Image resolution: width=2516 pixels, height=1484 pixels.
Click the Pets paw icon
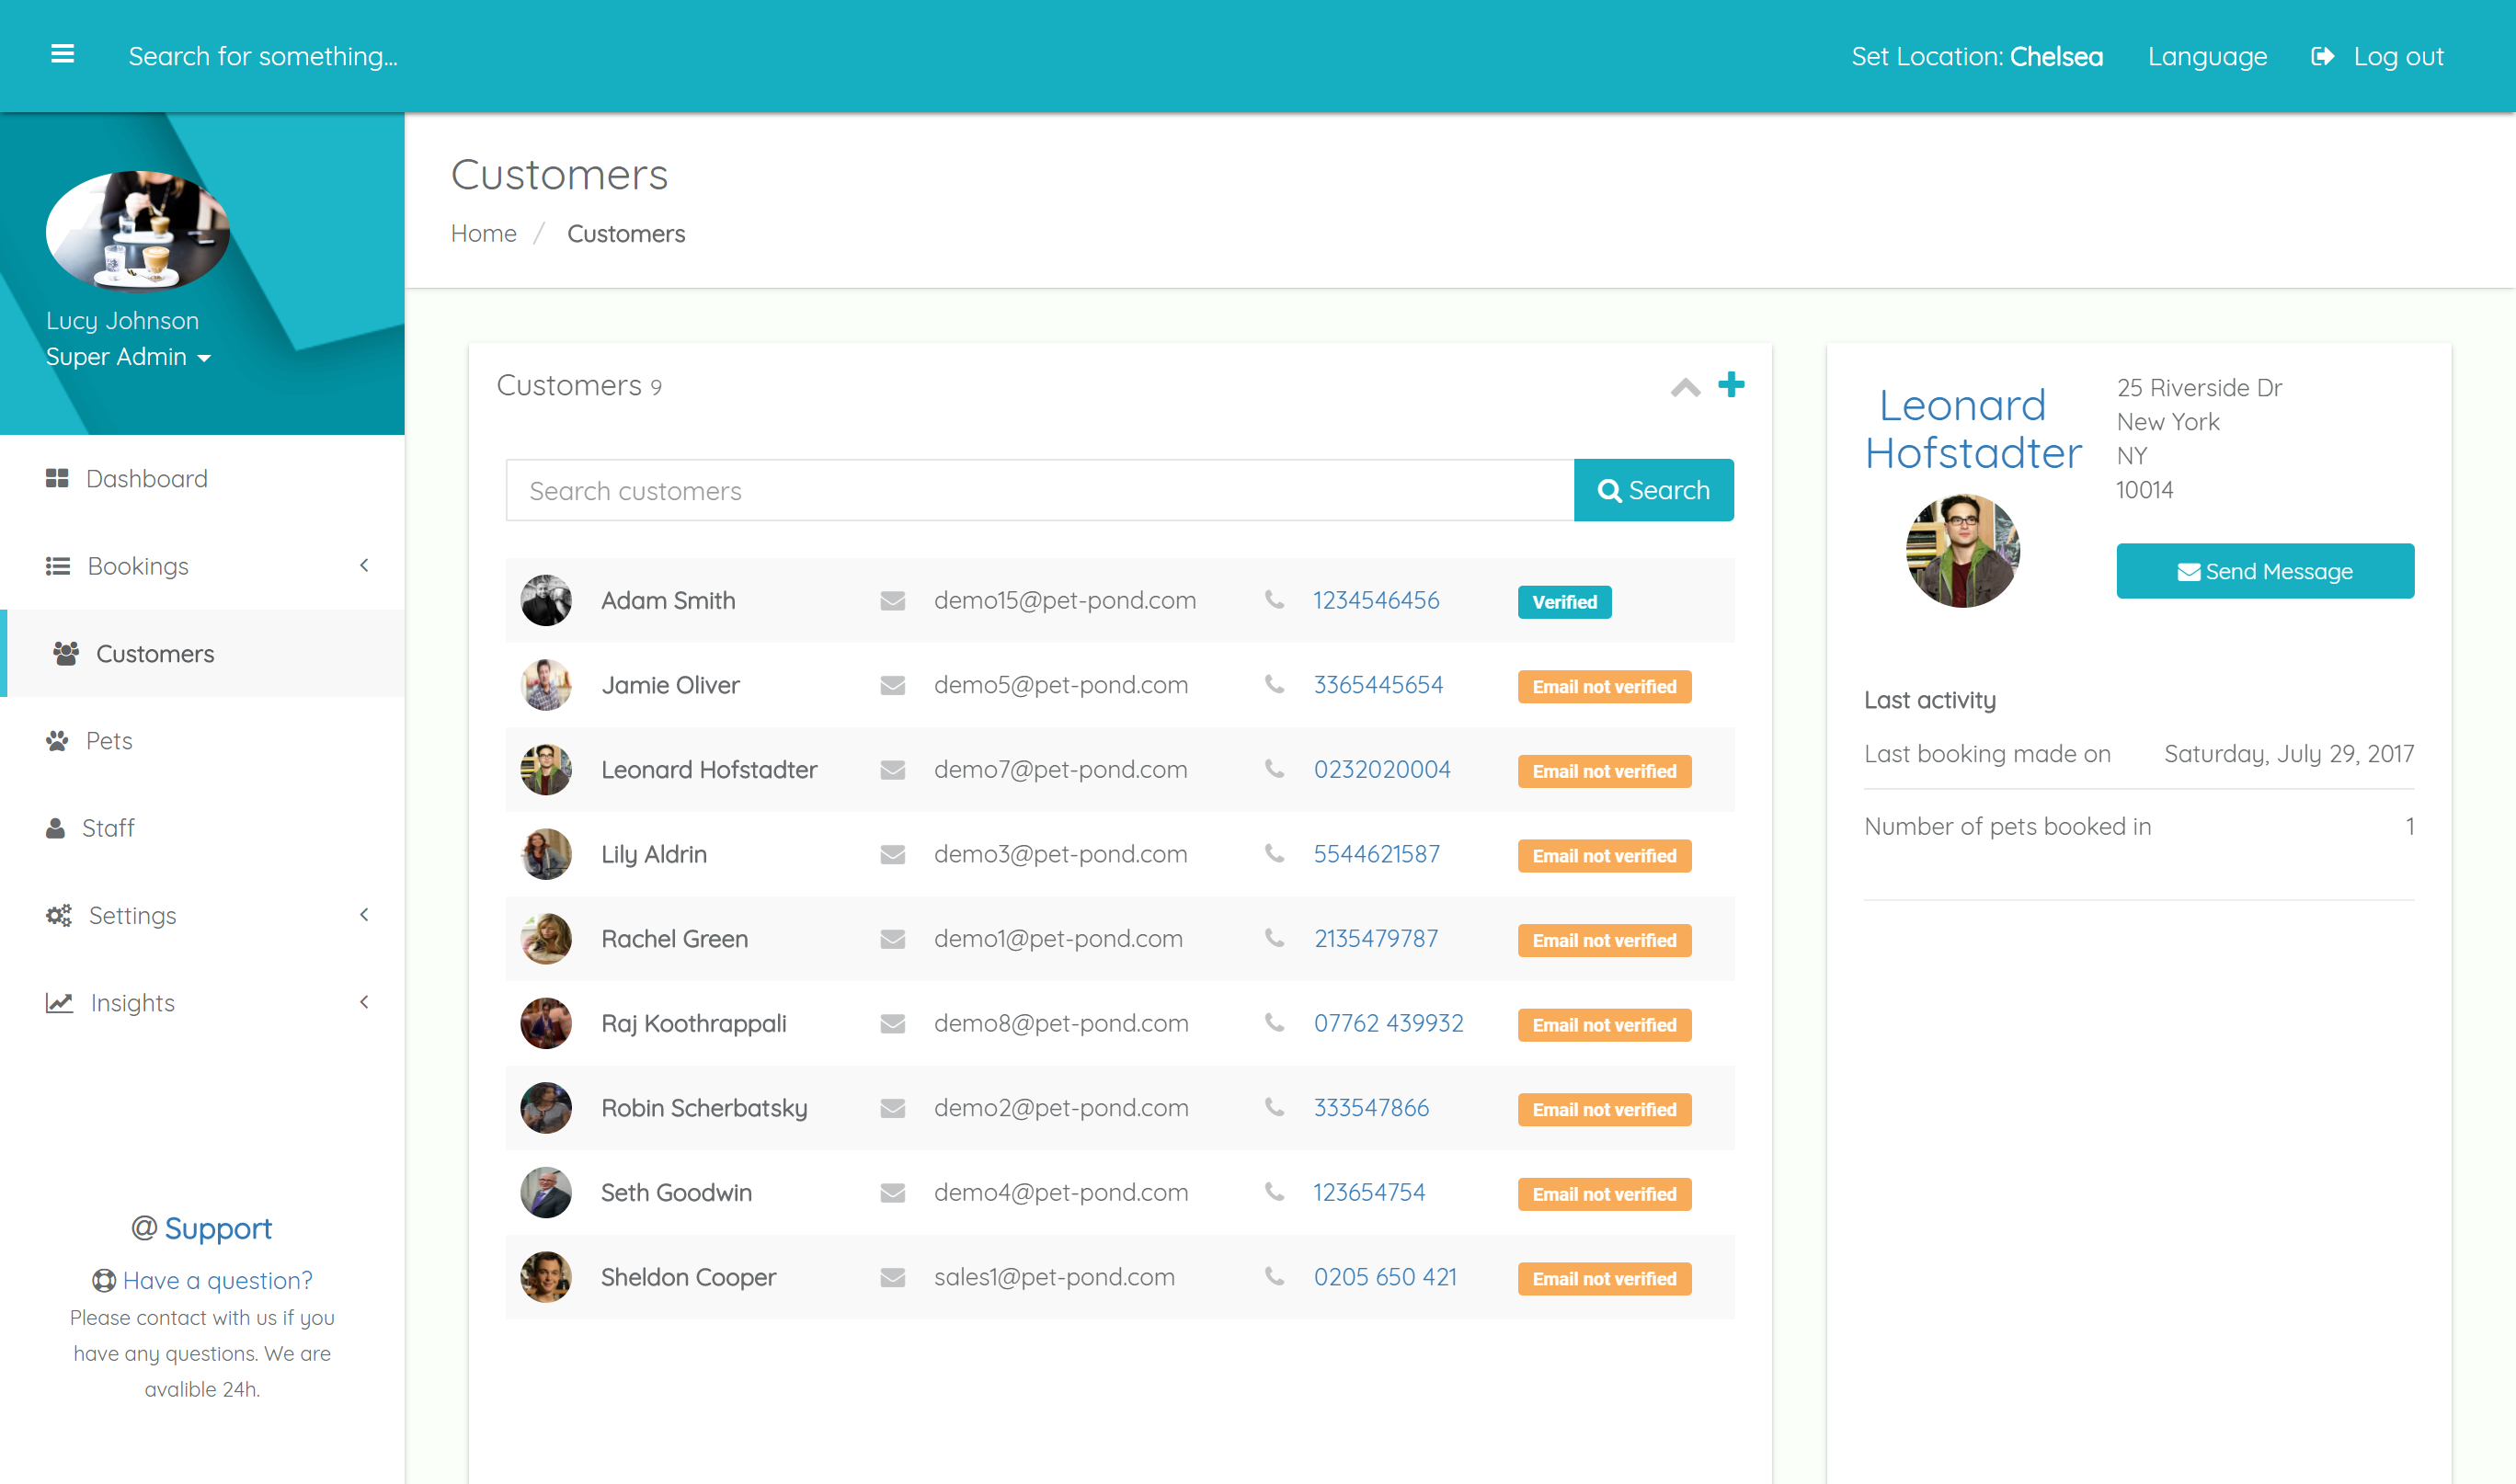57,740
